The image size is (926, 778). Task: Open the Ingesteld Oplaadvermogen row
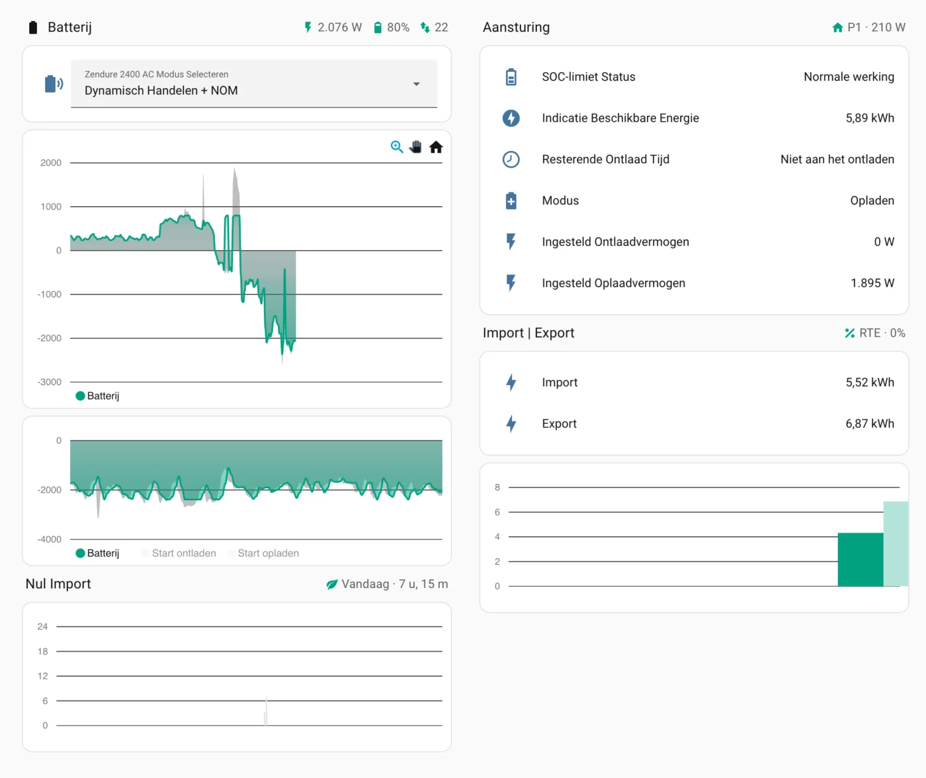coord(694,283)
